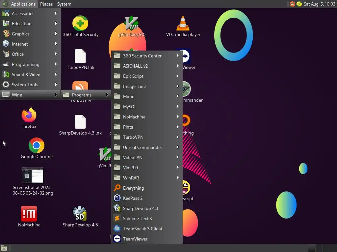Click the TeamViewer icon in menu
Image resolution: width=337 pixels, height=252 pixels.
(117, 239)
